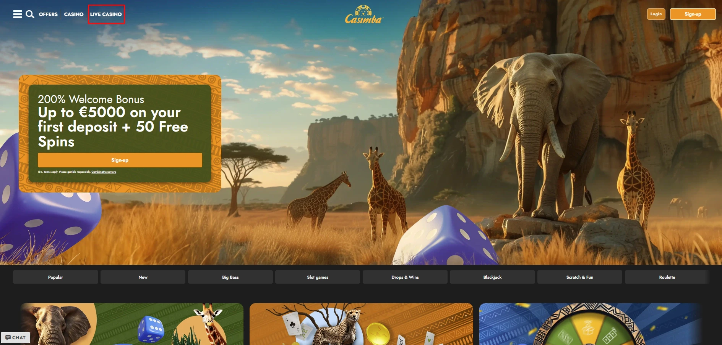Open the Offers menu item
Screen dimensions: 722x345
click(48, 14)
